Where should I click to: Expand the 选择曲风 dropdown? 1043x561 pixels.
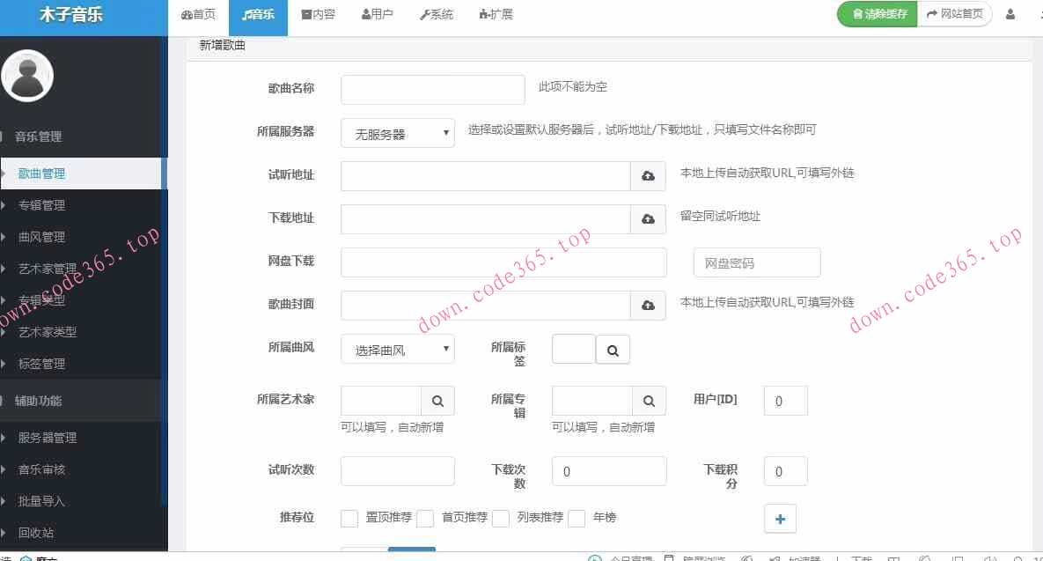point(397,349)
